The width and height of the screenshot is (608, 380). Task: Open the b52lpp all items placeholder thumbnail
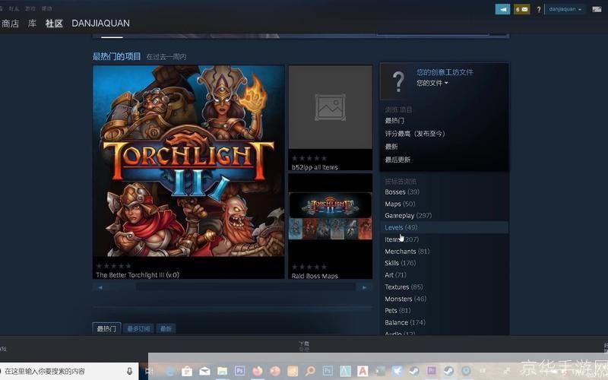tap(331, 107)
